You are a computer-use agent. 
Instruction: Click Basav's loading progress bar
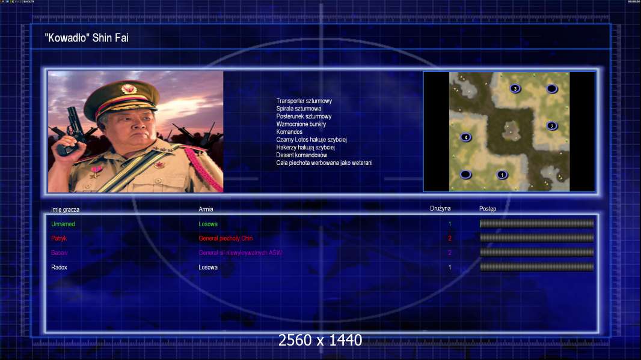(x=536, y=253)
